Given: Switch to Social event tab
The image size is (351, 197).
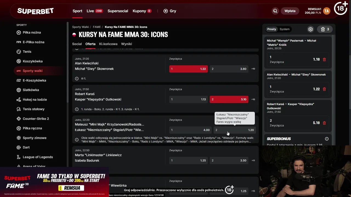Looking at the screenshot, I should coord(77,44).
